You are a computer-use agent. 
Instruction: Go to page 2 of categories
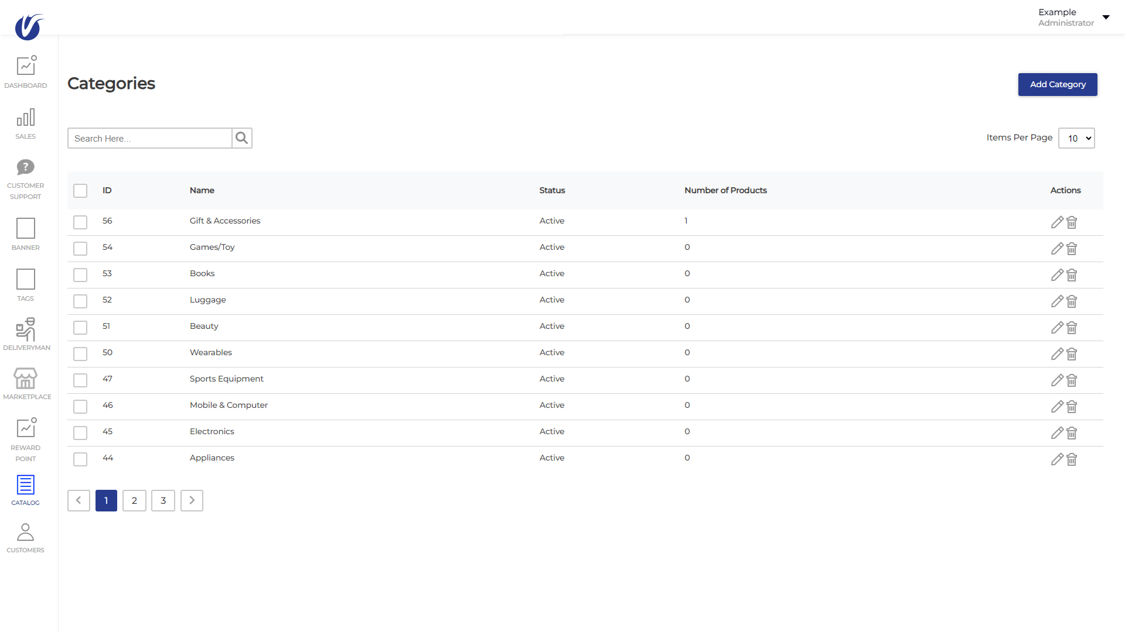coord(134,500)
